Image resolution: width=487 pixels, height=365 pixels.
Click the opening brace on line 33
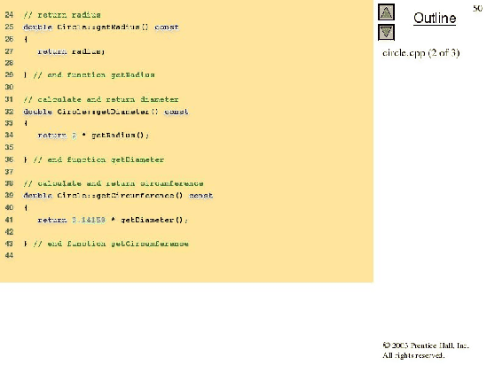click(26, 123)
